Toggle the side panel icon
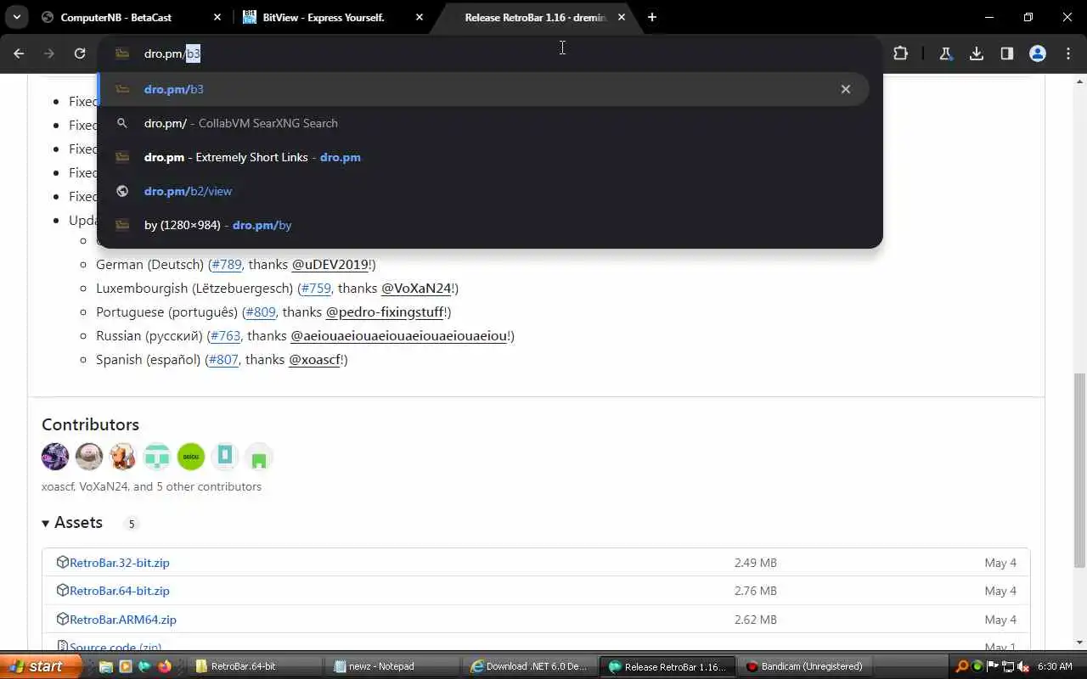The width and height of the screenshot is (1087, 679). coord(1007,53)
